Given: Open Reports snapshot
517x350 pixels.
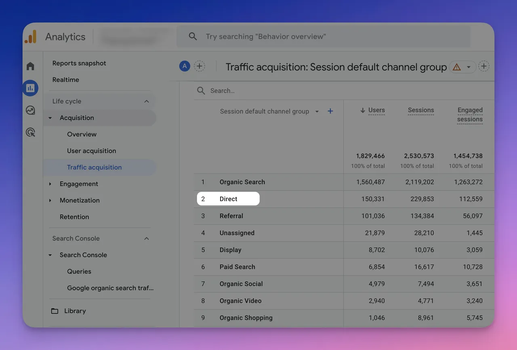Looking at the screenshot, I should click(79, 63).
